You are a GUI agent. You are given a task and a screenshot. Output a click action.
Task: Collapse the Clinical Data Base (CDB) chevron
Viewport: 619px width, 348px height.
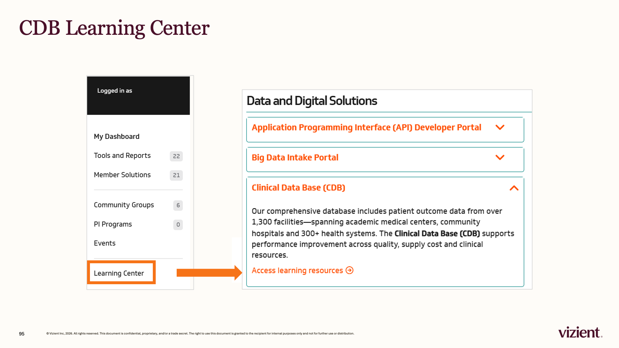pyautogui.click(x=514, y=188)
